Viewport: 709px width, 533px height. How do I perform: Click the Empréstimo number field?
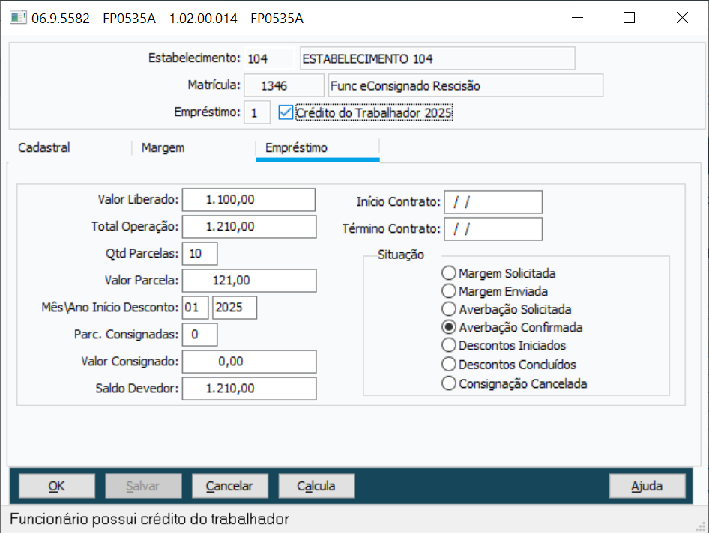click(x=257, y=112)
